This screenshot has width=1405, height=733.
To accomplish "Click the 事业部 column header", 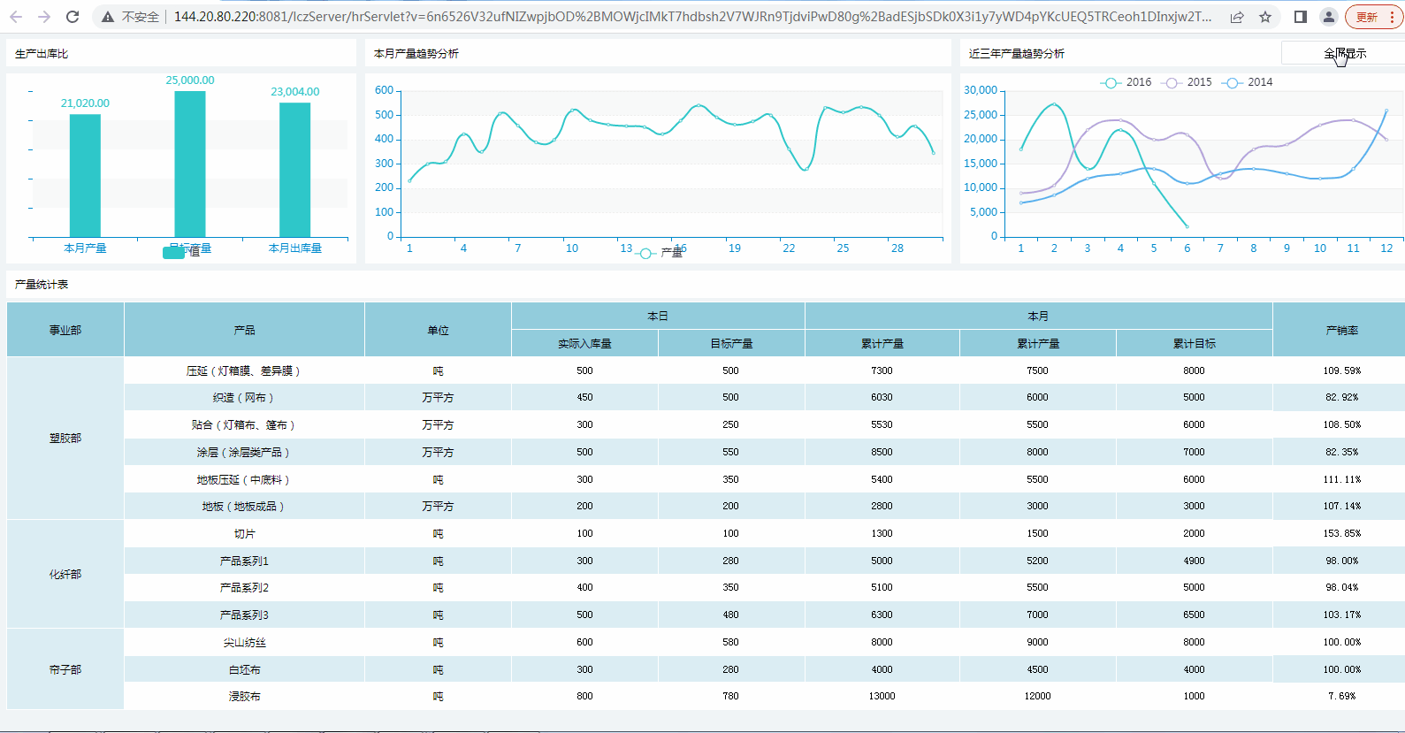I will pyautogui.click(x=65, y=330).
